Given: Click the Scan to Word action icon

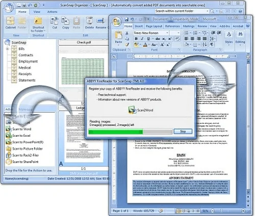Looking at the screenshot, I should [x=8, y=128].
